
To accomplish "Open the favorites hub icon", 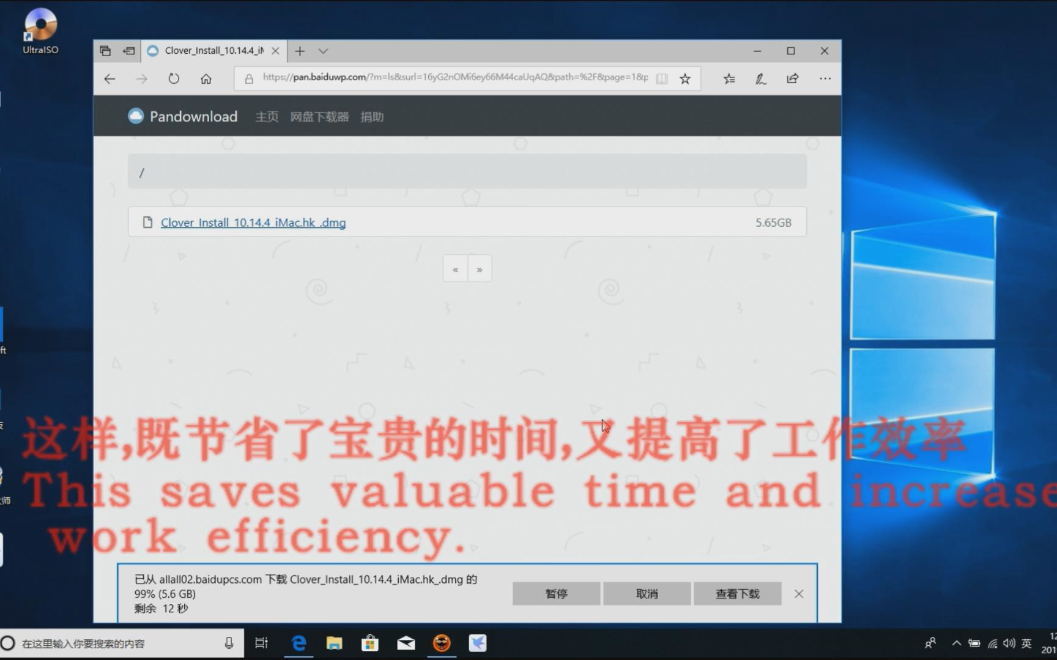I will [729, 79].
